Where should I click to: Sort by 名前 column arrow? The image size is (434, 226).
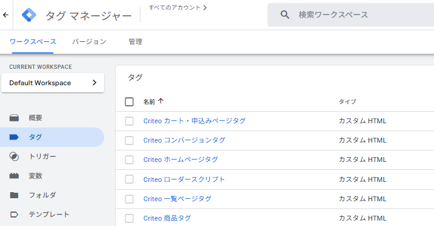(x=161, y=101)
